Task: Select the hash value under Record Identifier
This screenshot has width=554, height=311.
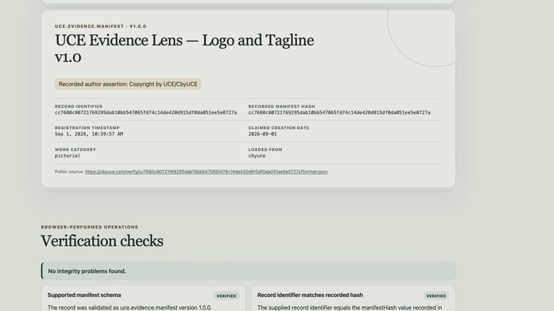Action: (146, 113)
